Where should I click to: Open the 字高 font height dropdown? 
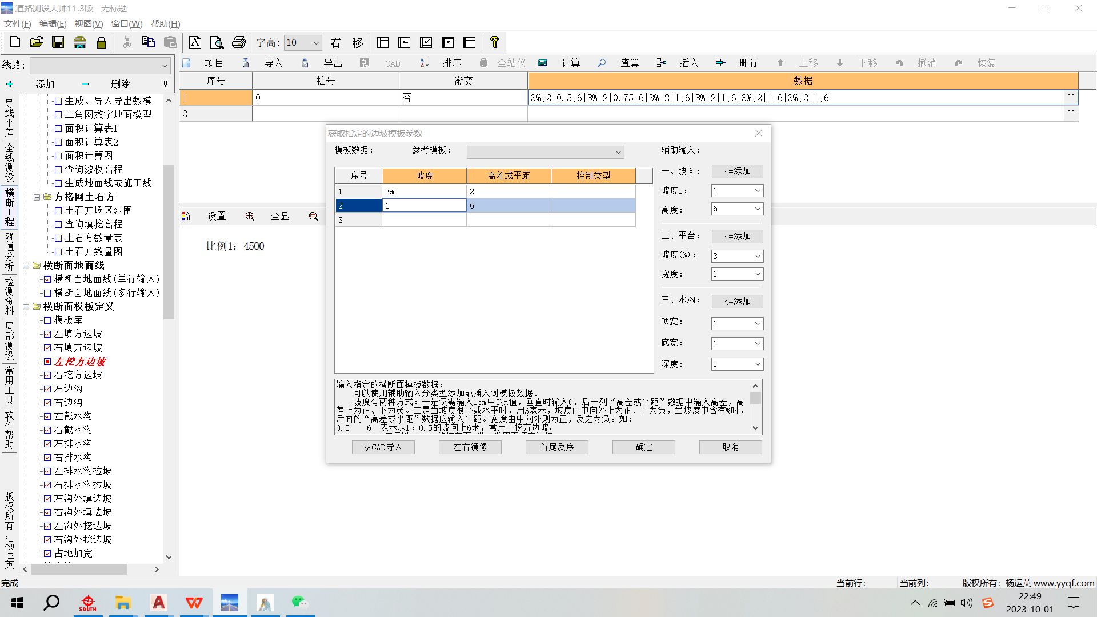[x=316, y=43]
